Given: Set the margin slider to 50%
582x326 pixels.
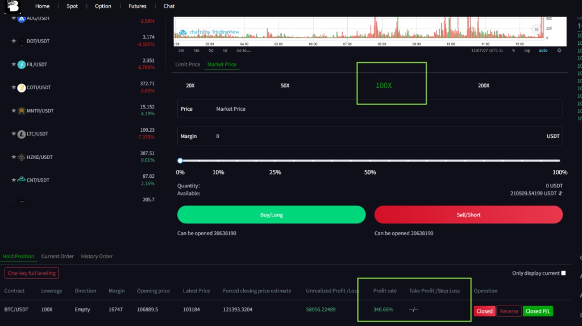Looking at the screenshot, I should (370, 161).
